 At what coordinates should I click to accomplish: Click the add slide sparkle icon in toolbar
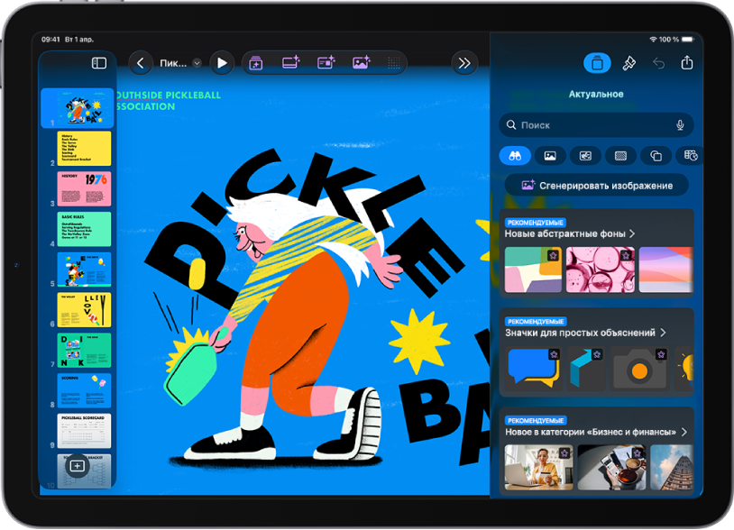[x=255, y=63]
